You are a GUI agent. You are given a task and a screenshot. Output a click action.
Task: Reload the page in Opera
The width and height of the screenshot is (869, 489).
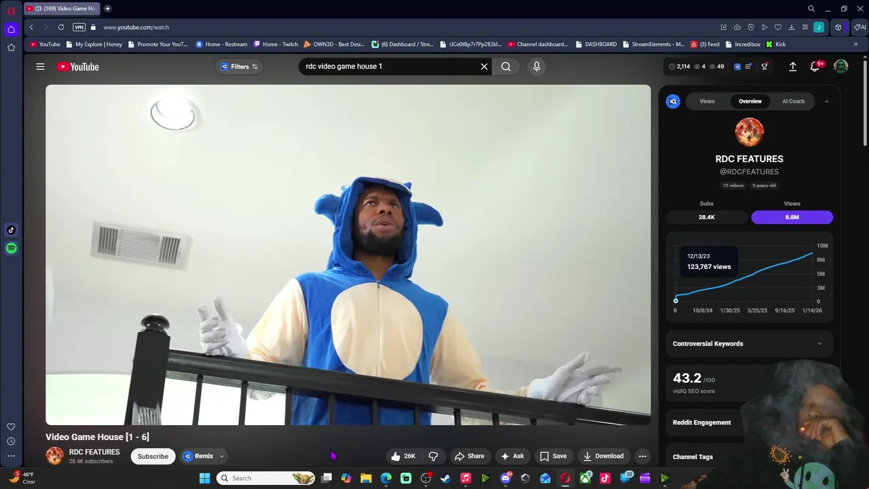(x=61, y=27)
